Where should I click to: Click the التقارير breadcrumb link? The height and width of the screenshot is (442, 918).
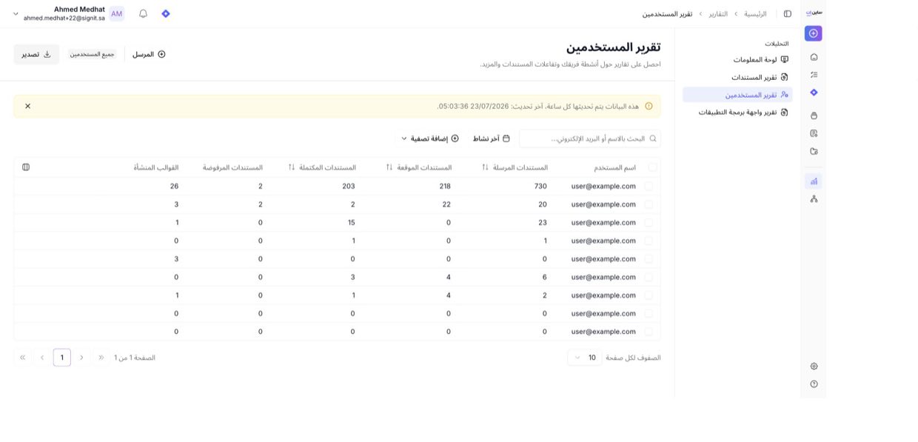pyautogui.click(x=718, y=14)
